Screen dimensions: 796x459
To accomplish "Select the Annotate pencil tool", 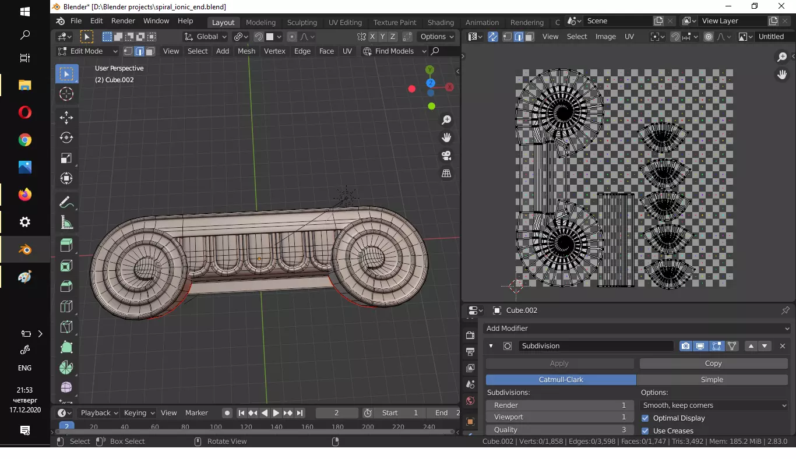I will pos(66,203).
